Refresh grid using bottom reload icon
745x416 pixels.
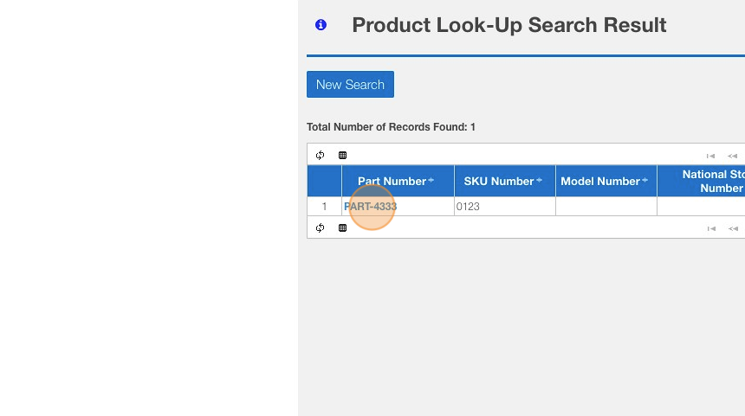(320, 228)
